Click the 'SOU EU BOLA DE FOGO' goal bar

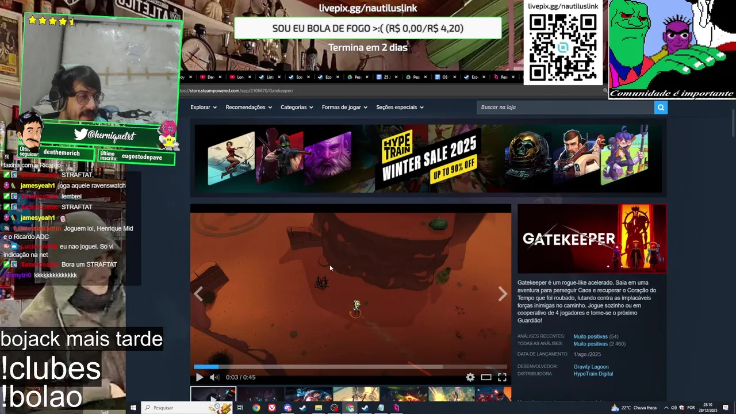click(368, 28)
